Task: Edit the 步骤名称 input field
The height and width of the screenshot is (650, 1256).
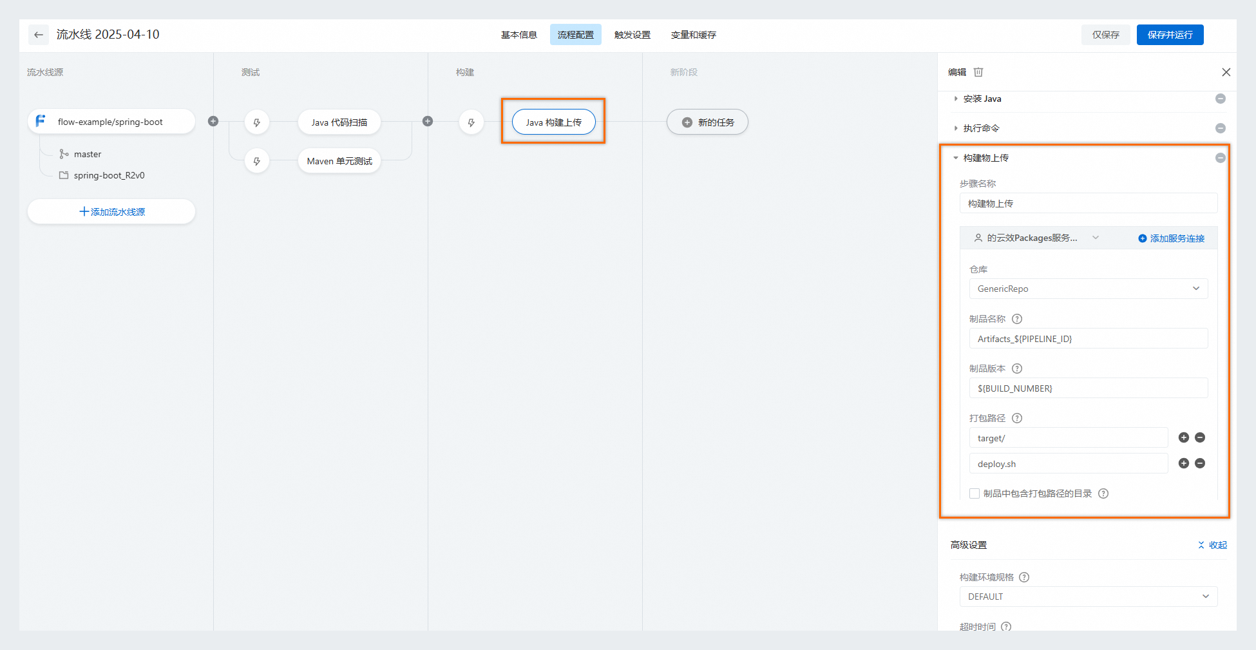Action: [x=1089, y=203]
